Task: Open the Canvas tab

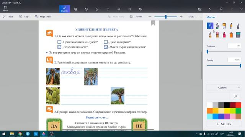Action: 129,9
